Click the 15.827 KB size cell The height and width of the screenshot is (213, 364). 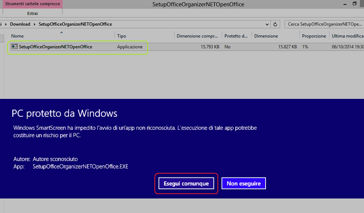pos(287,47)
